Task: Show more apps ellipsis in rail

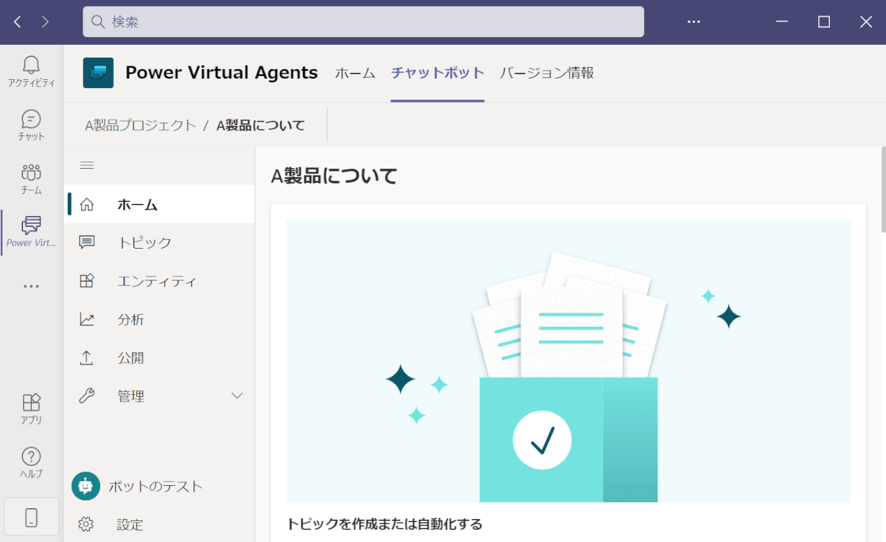Action: coord(31,286)
